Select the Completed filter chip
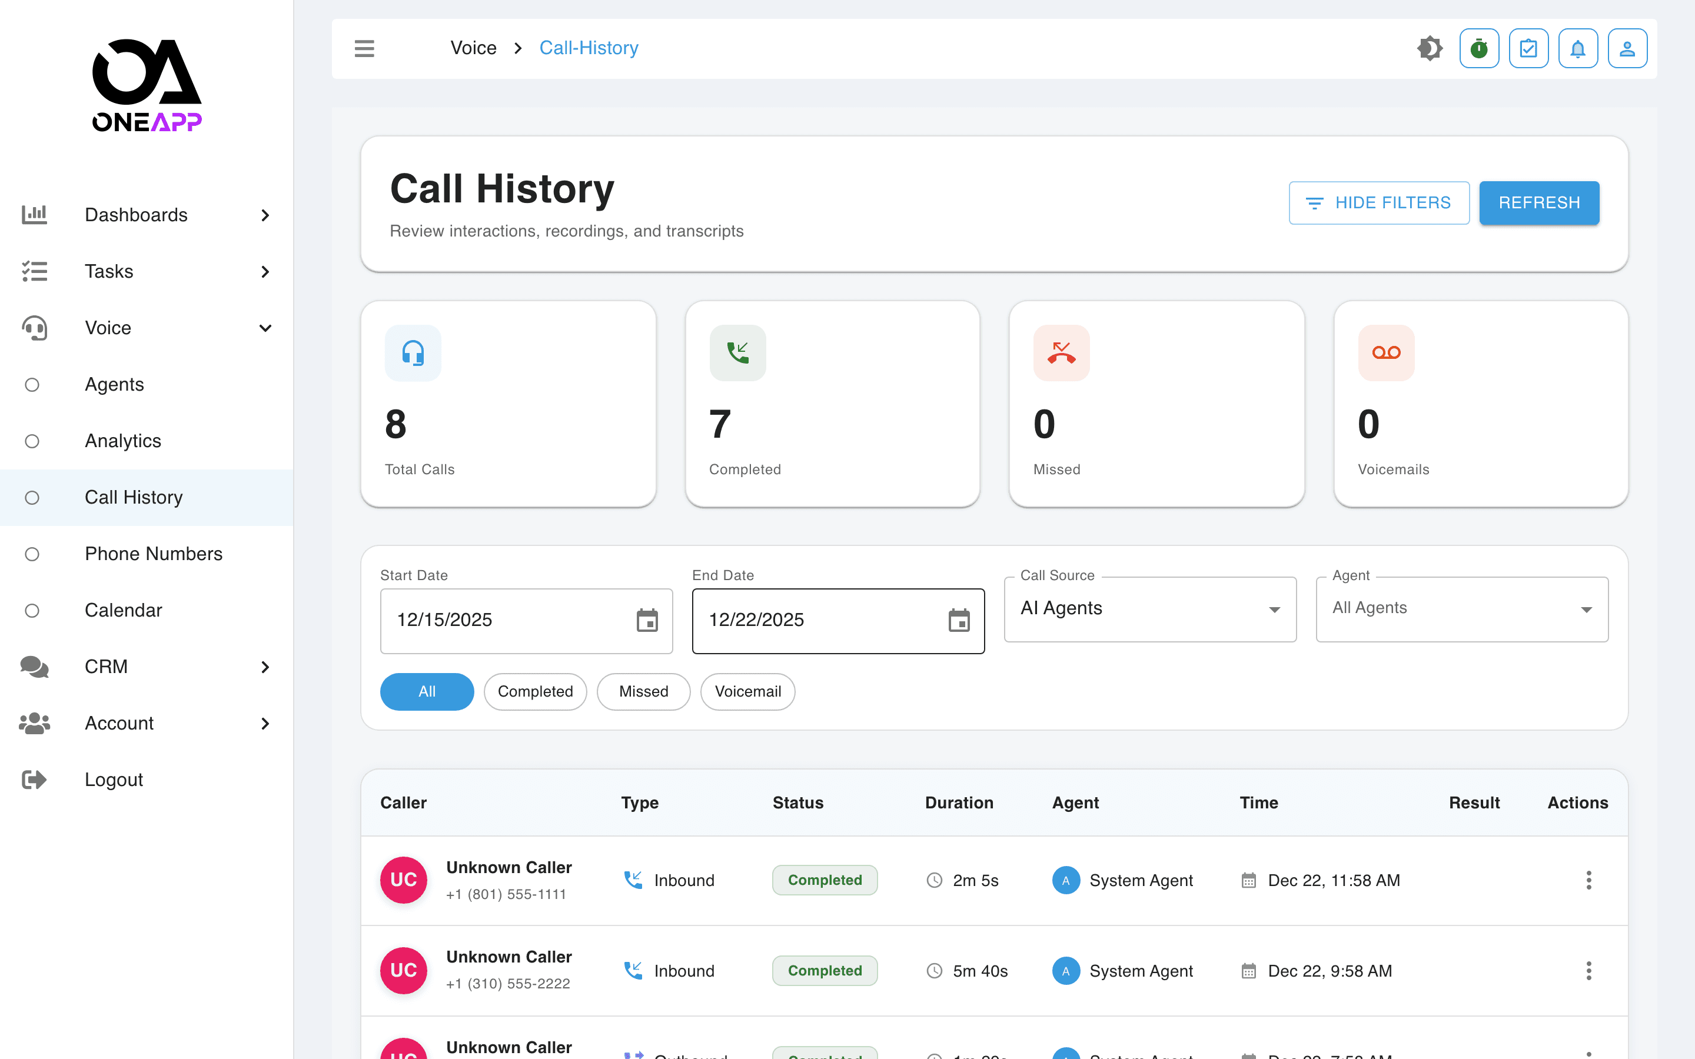Screen dimensions: 1695x1059 (535, 691)
